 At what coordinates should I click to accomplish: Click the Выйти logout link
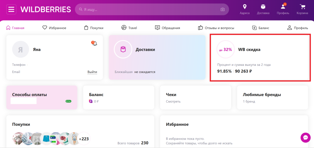(x=92, y=72)
